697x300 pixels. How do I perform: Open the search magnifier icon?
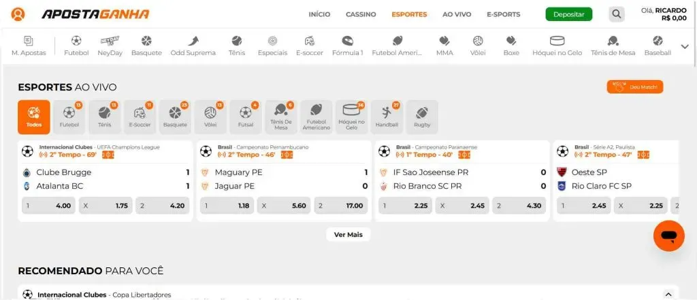(617, 14)
